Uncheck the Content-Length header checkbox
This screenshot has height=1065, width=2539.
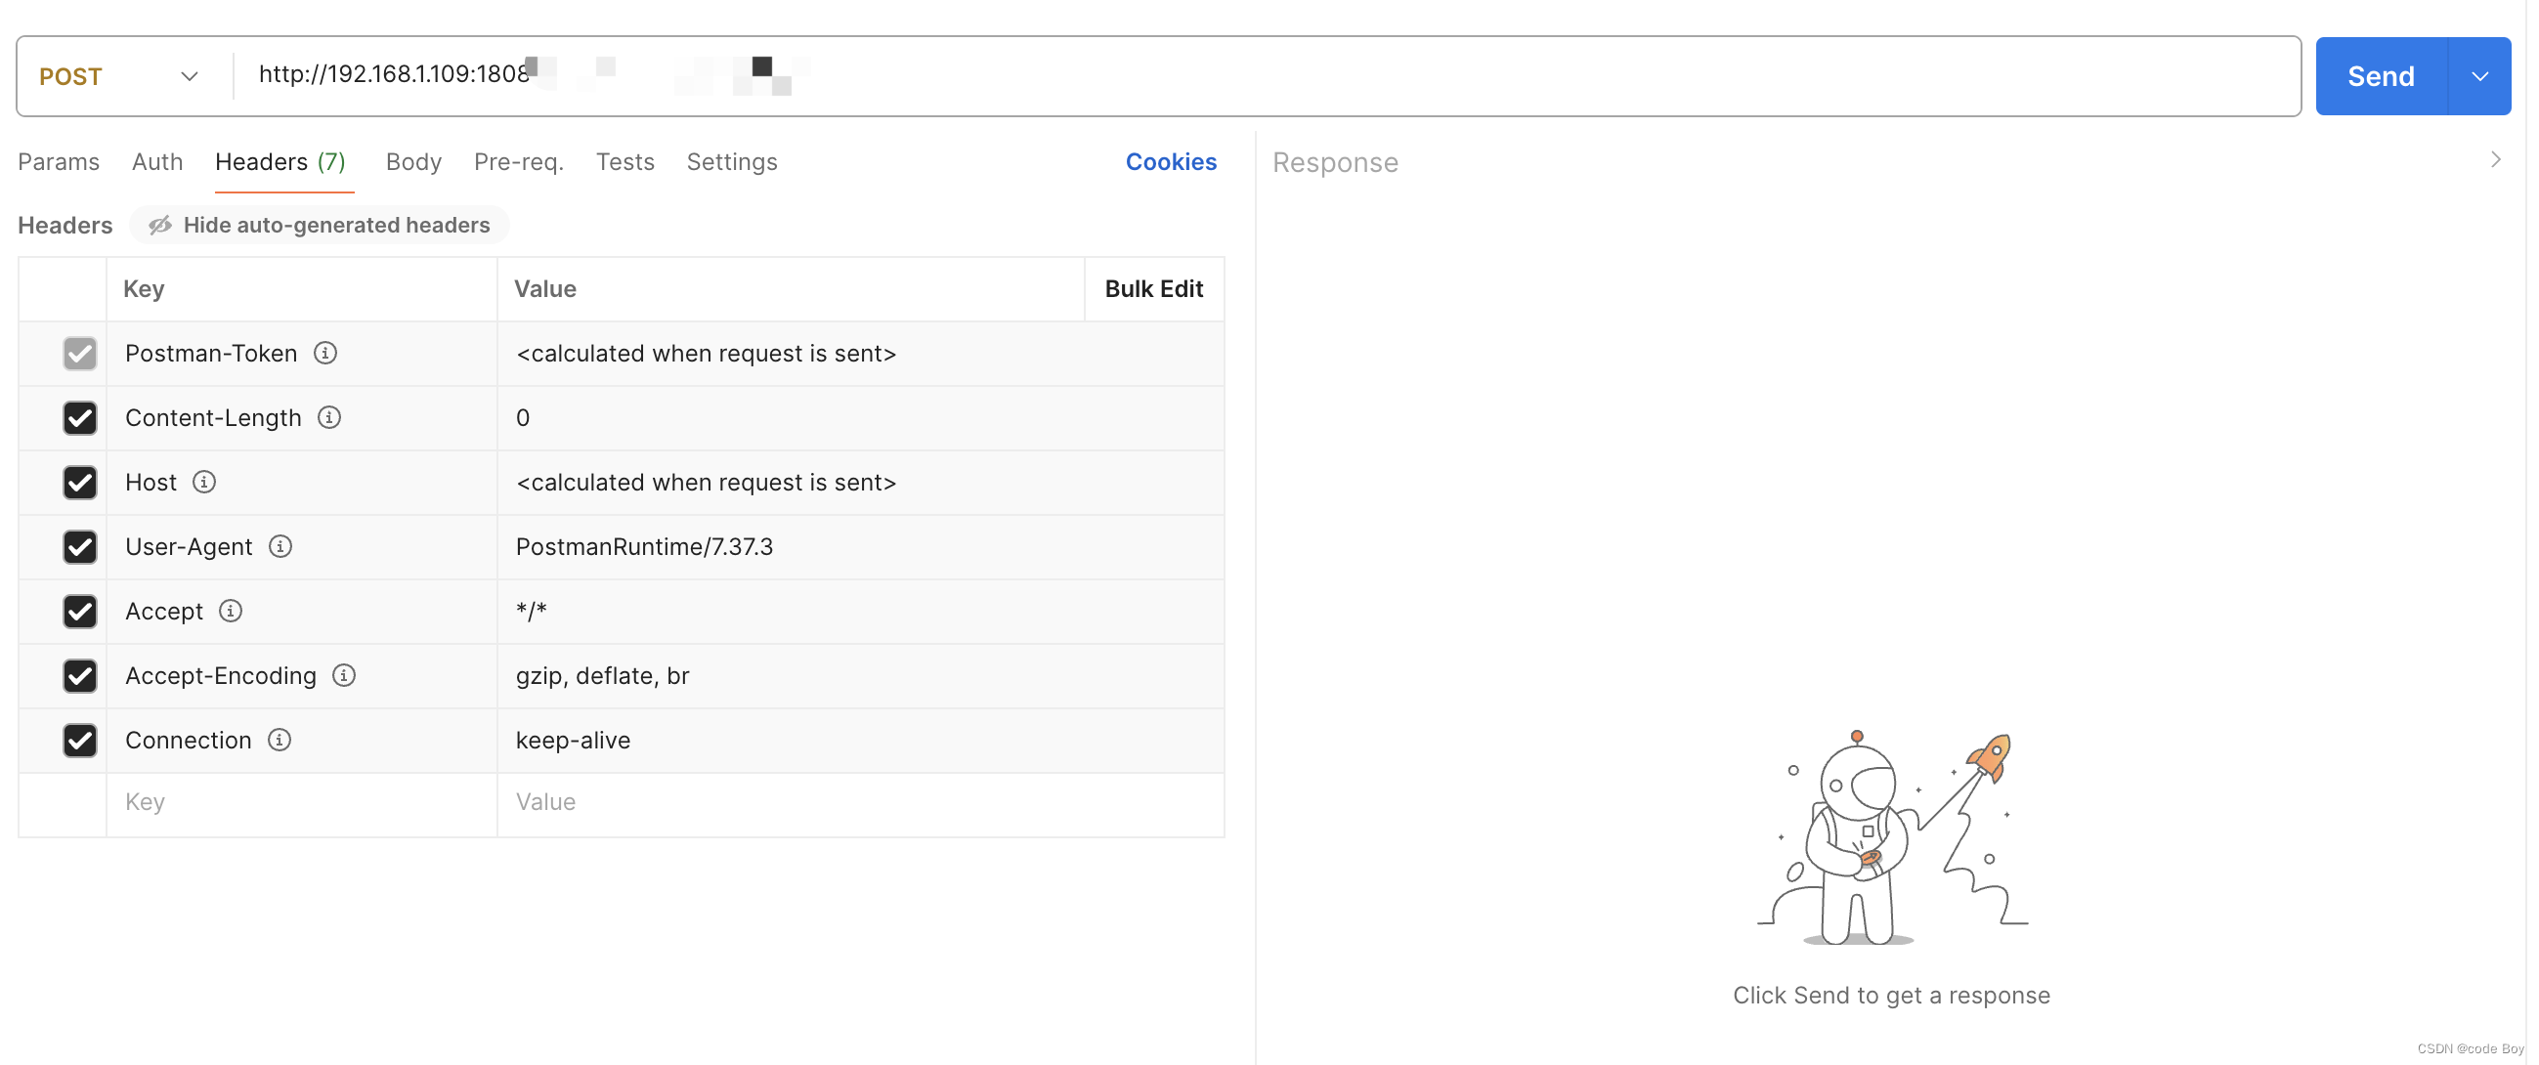click(80, 418)
